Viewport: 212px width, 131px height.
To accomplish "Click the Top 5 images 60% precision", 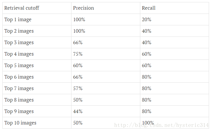I will (x=78, y=65).
